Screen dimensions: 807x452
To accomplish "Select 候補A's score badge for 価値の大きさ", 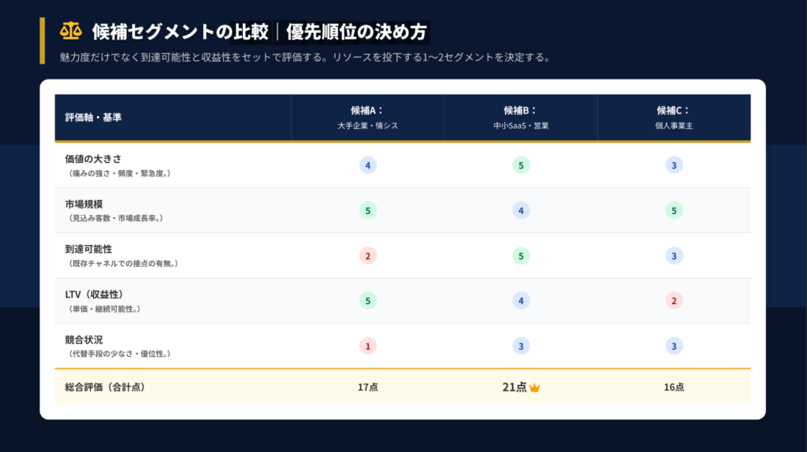I will coord(367,165).
